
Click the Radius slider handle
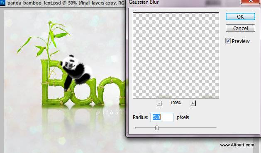[x=157, y=128]
